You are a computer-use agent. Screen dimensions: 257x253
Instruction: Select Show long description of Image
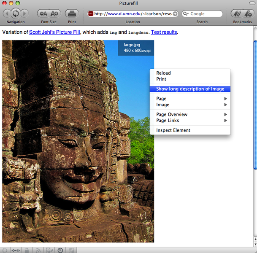190,89
